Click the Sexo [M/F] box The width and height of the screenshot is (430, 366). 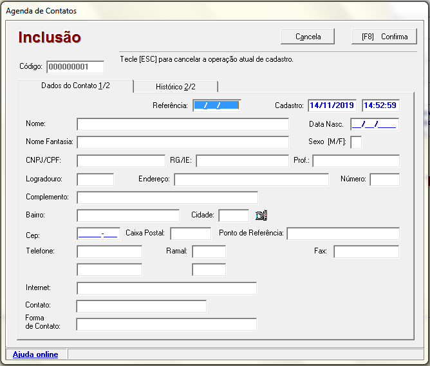pos(356,142)
